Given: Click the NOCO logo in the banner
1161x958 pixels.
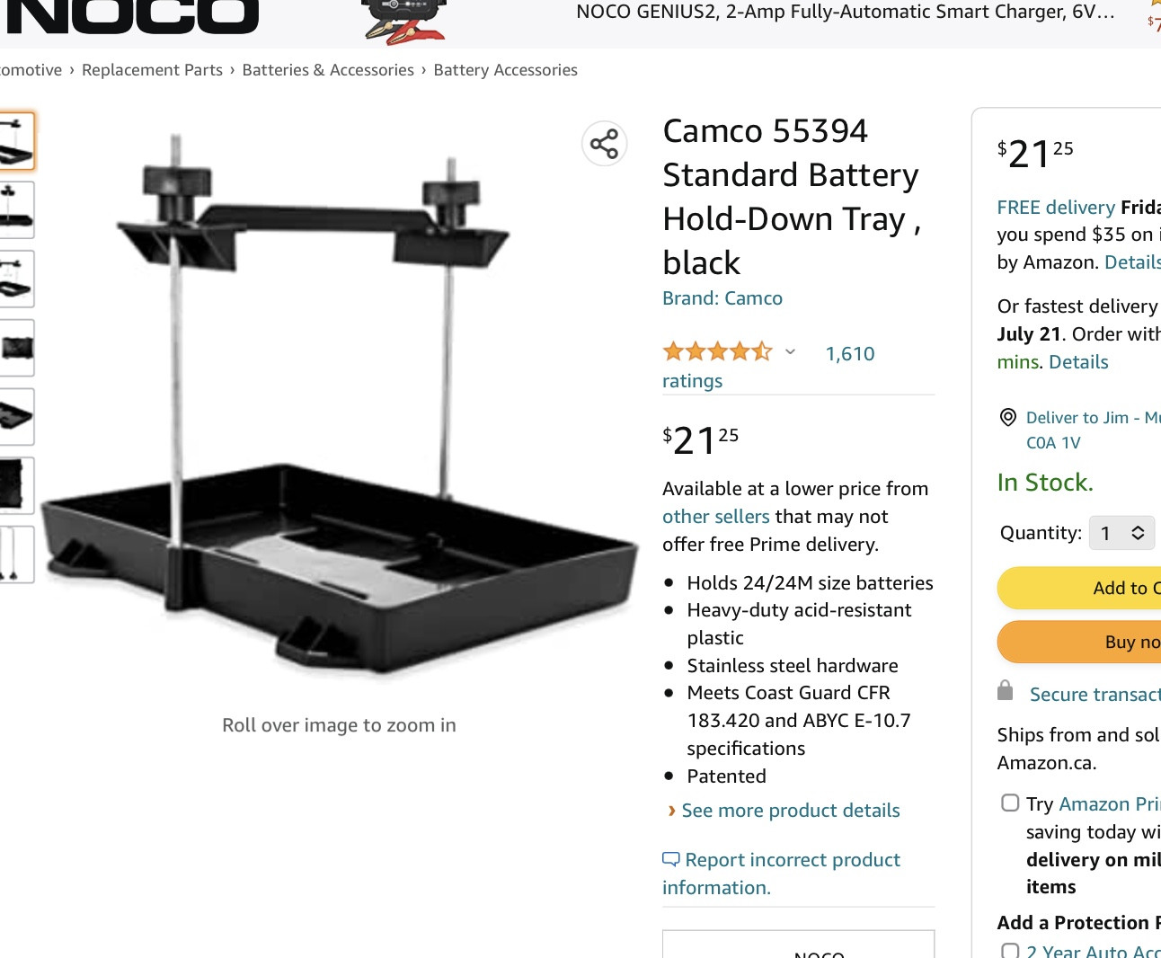Looking at the screenshot, I should click(132, 16).
